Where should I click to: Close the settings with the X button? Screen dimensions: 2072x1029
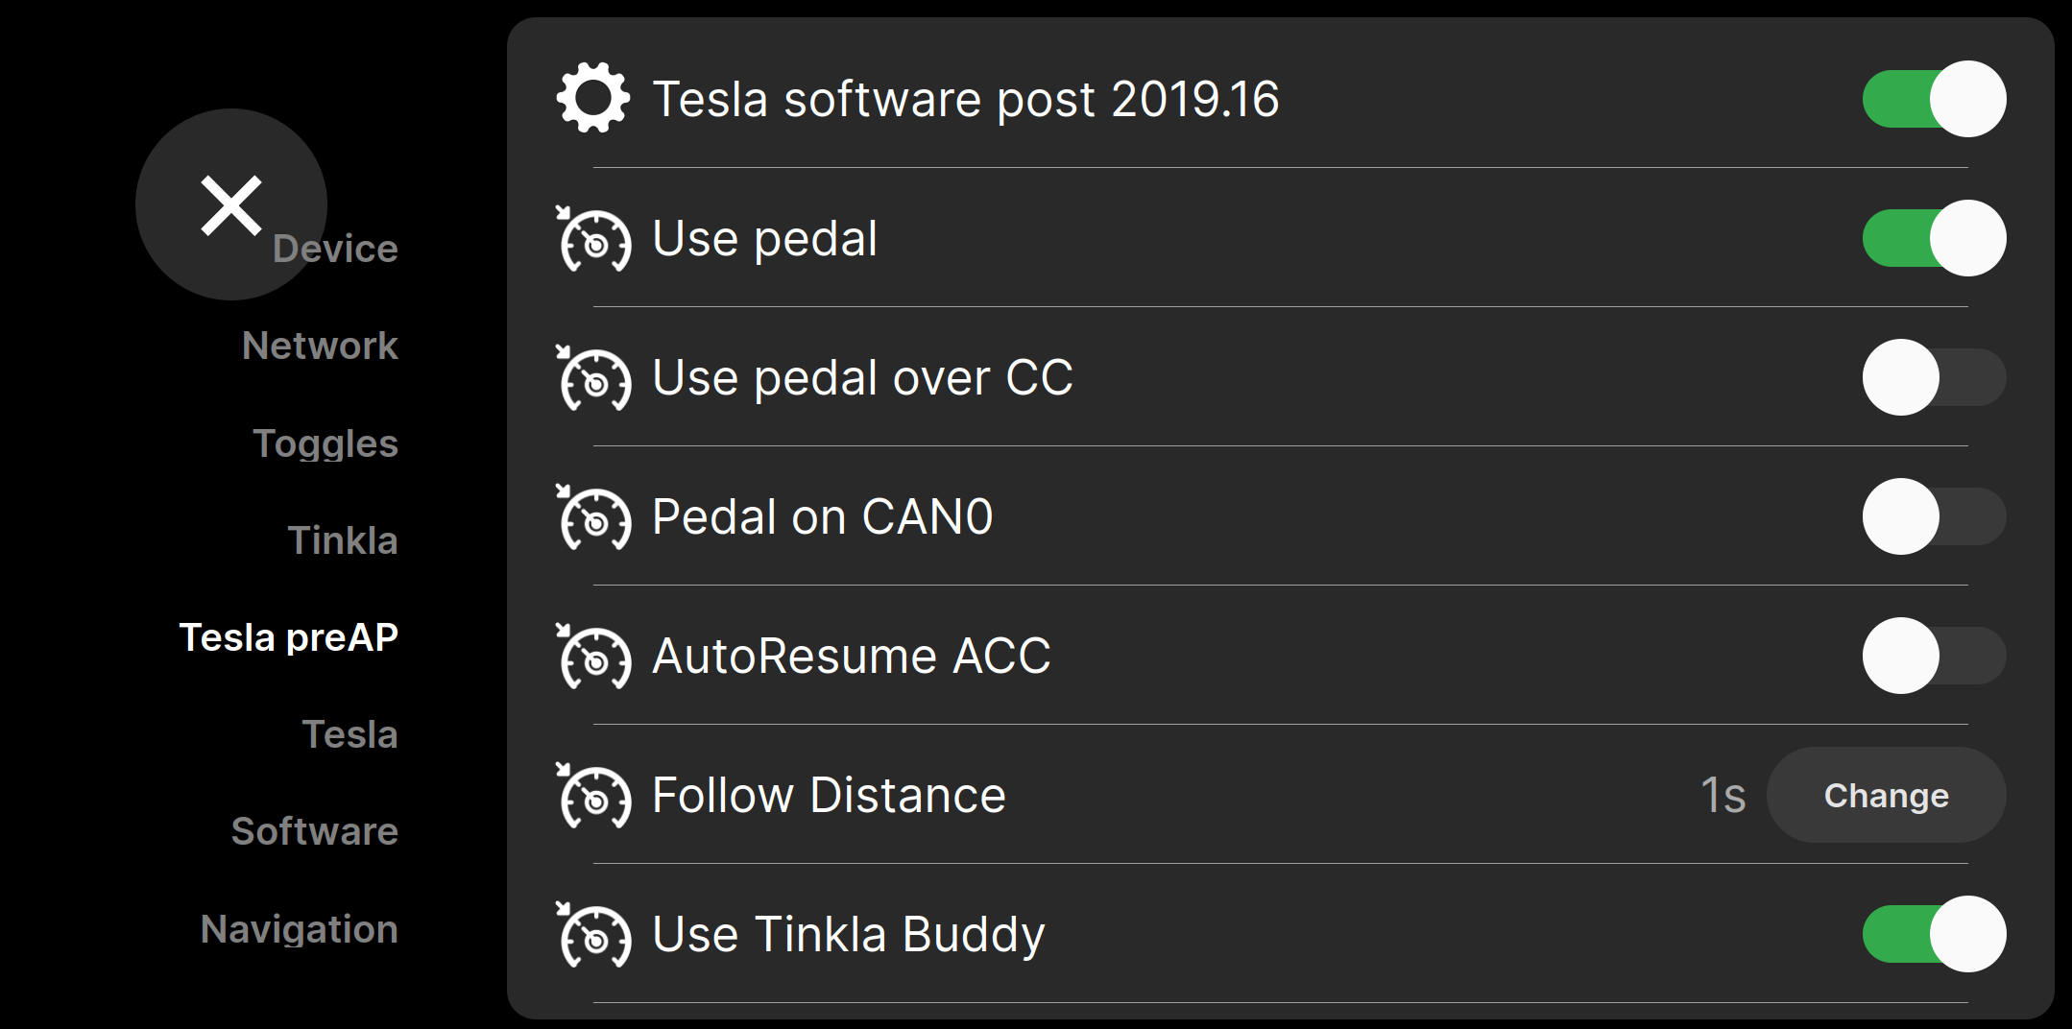pyautogui.click(x=230, y=204)
